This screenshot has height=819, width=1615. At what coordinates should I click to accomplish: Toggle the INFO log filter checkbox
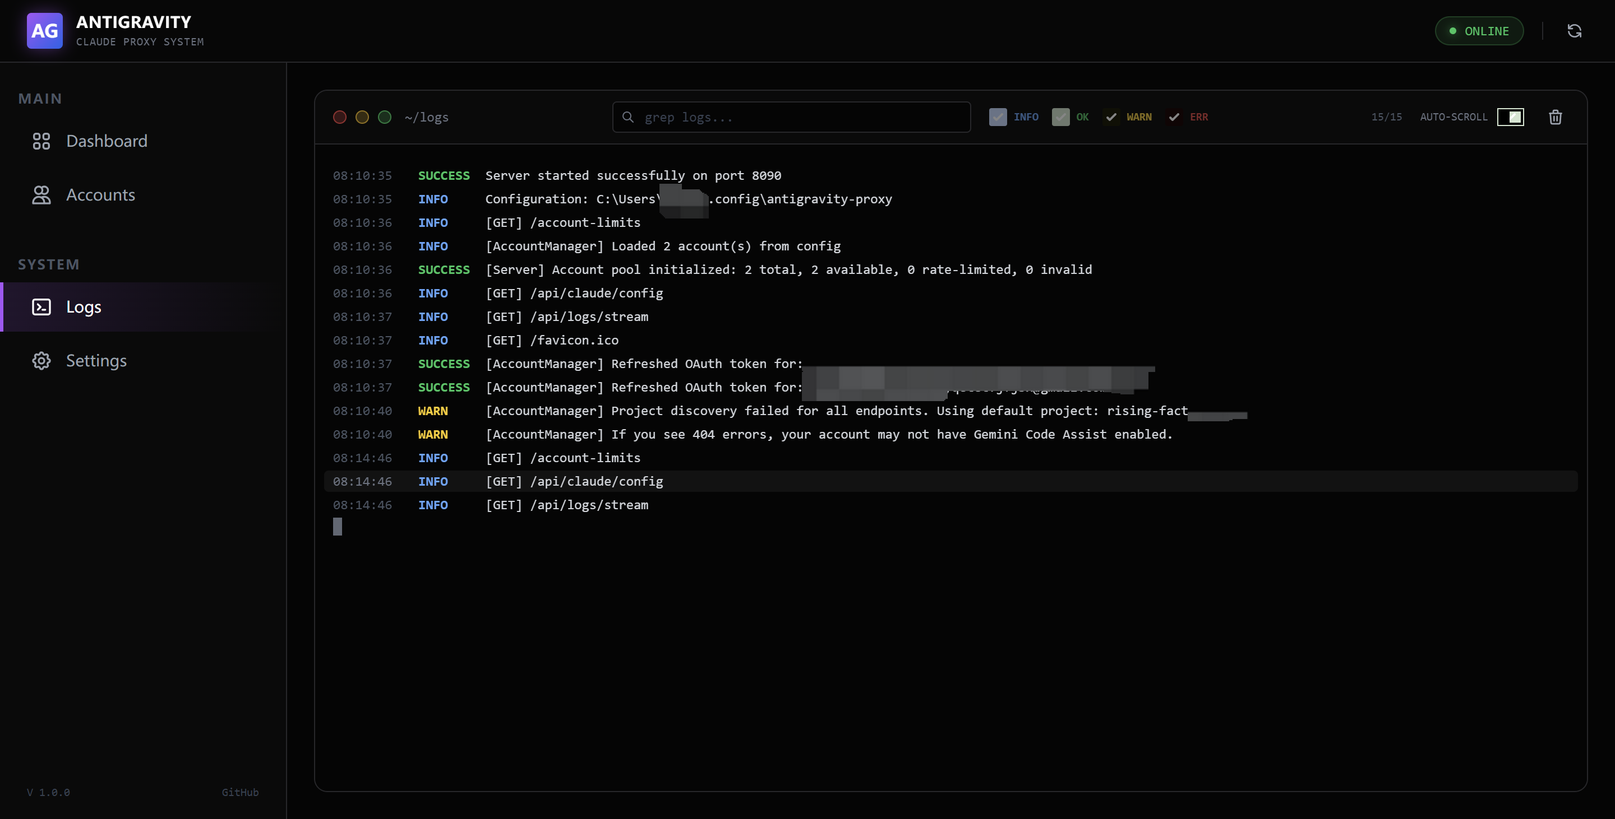998,117
